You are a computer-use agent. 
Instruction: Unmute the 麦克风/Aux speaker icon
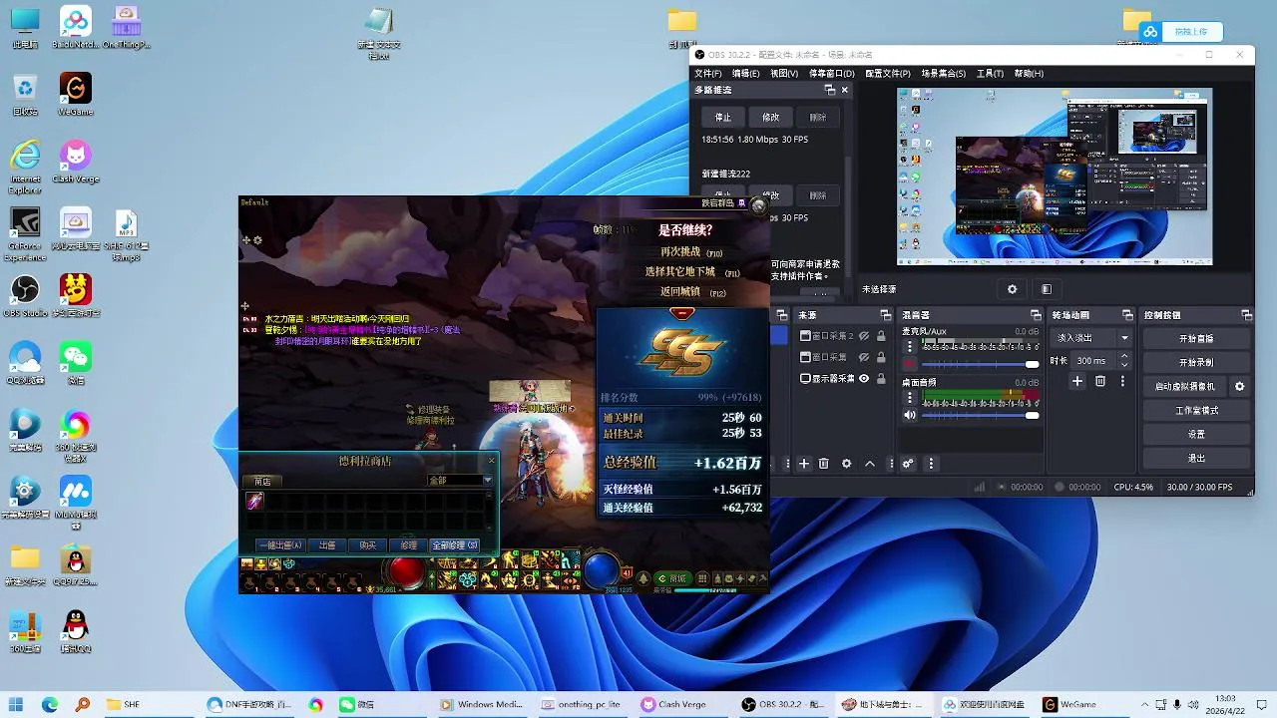910,364
